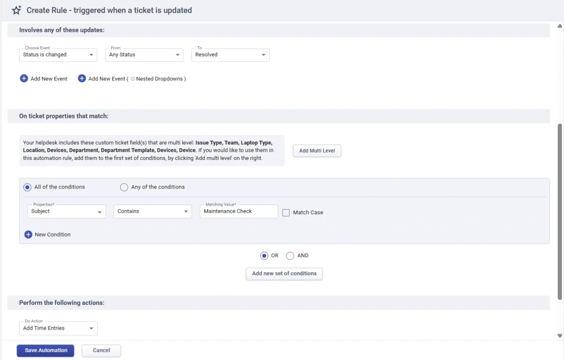
Task: Click the scrollbar down arrow
Action: (x=560, y=335)
